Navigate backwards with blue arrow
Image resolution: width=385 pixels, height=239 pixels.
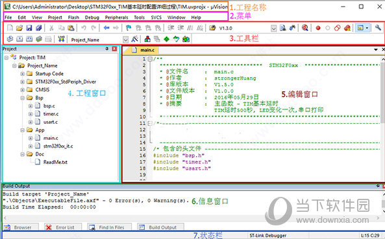[106, 28]
